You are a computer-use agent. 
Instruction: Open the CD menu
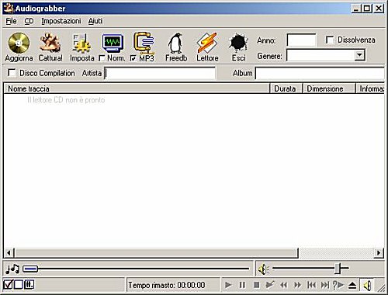(29, 21)
